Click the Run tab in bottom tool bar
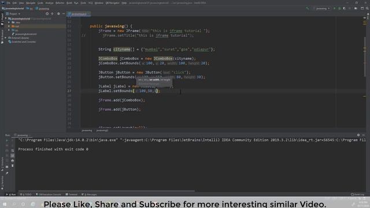The width and height of the screenshot is (370, 208). click(11, 194)
